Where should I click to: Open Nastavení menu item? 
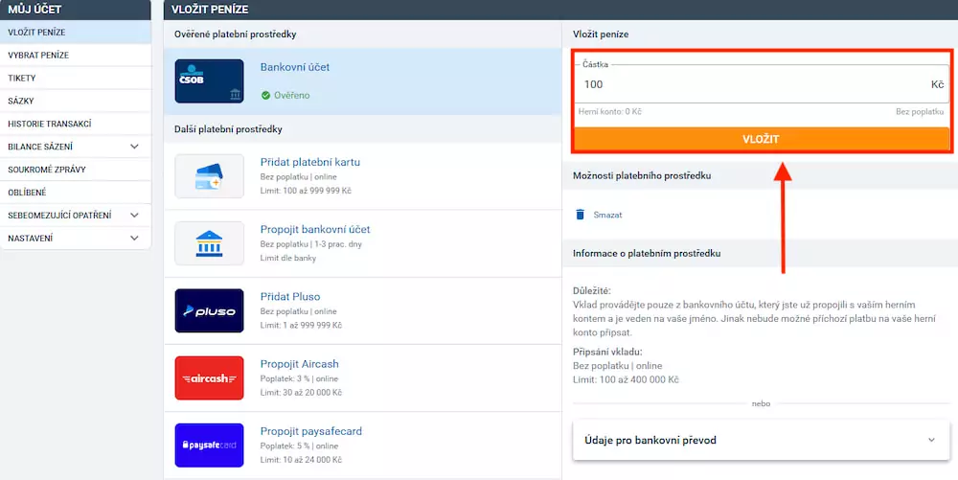point(75,239)
